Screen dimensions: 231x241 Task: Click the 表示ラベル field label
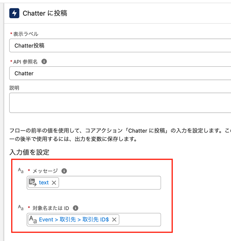pyautogui.click(x=25, y=34)
